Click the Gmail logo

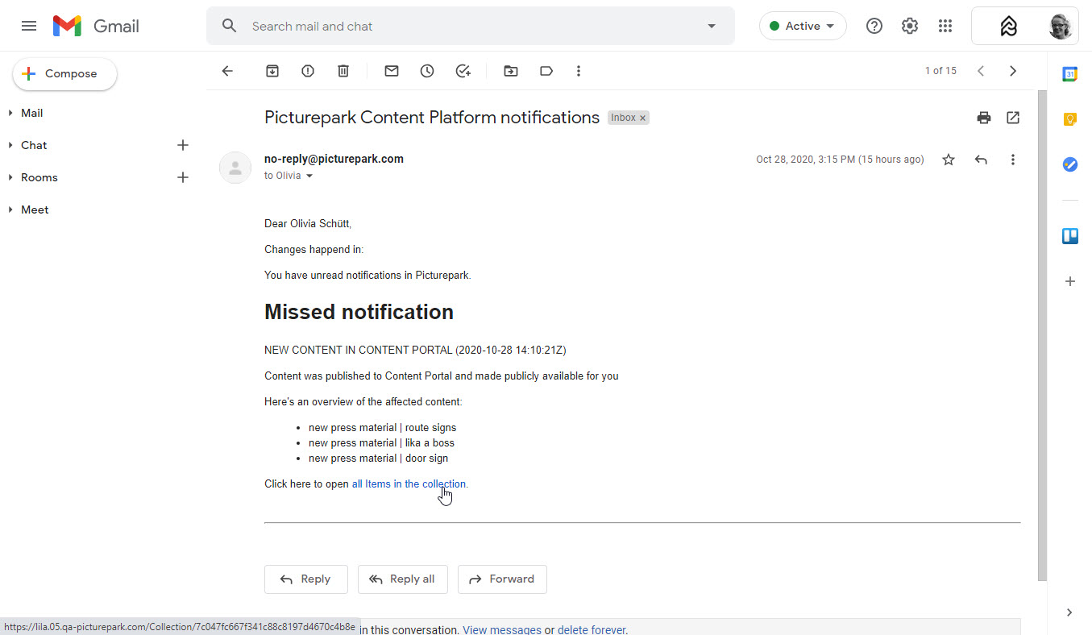click(x=97, y=26)
